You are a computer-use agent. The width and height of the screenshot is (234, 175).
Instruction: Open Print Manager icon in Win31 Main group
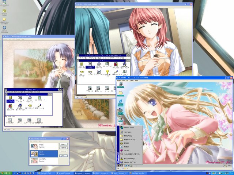pyautogui.click(x=30, y=99)
